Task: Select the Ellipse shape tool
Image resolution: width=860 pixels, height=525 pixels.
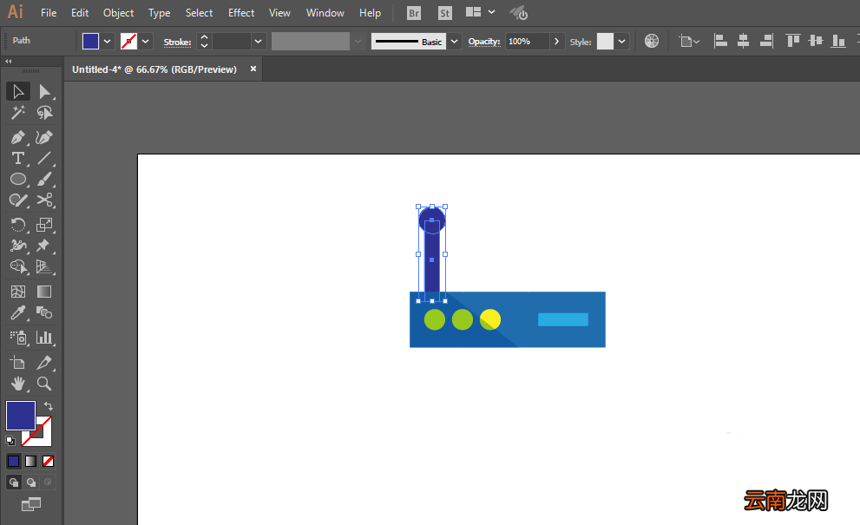Action: click(x=18, y=180)
